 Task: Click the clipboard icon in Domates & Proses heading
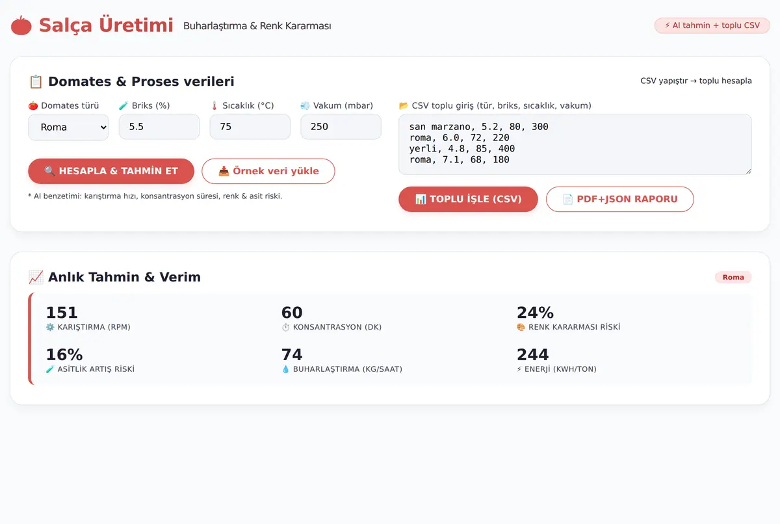click(36, 82)
